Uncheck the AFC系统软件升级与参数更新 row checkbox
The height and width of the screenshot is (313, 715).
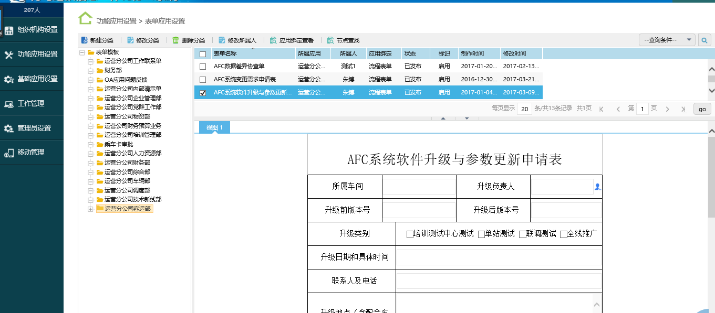click(x=202, y=93)
